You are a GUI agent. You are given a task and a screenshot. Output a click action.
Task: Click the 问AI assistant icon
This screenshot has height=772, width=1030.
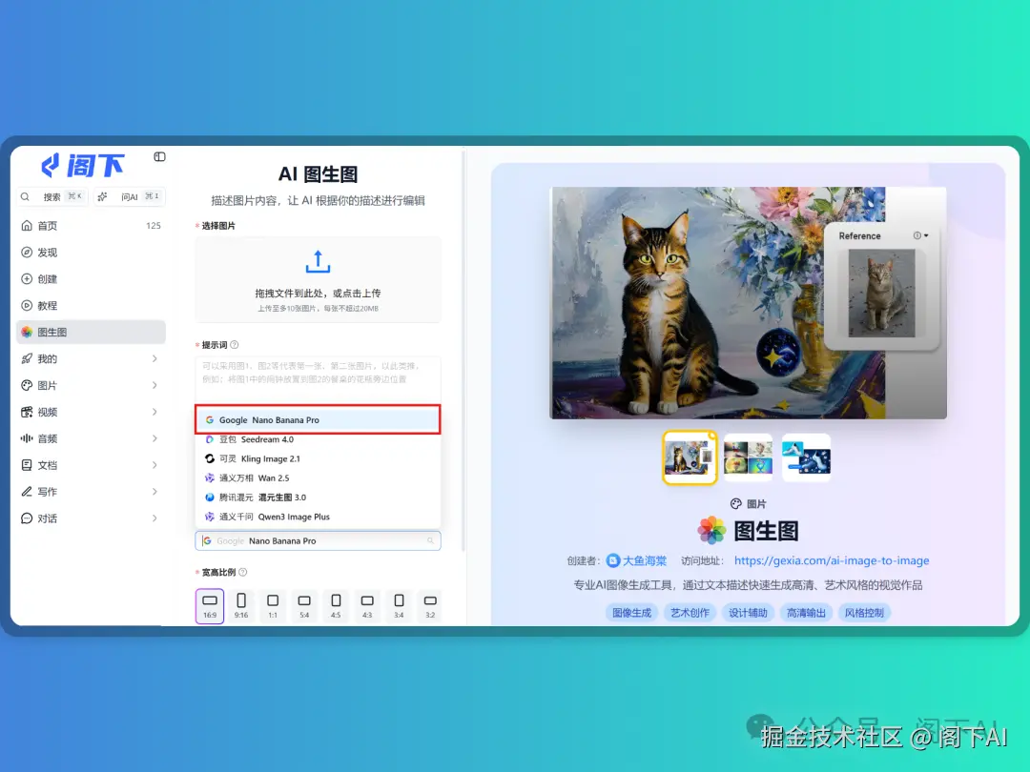point(104,196)
